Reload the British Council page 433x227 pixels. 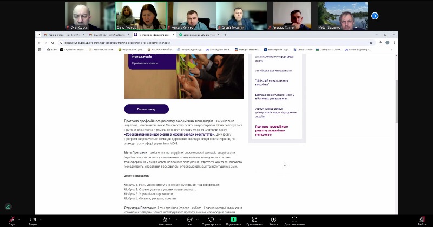pyautogui.click(x=53, y=43)
